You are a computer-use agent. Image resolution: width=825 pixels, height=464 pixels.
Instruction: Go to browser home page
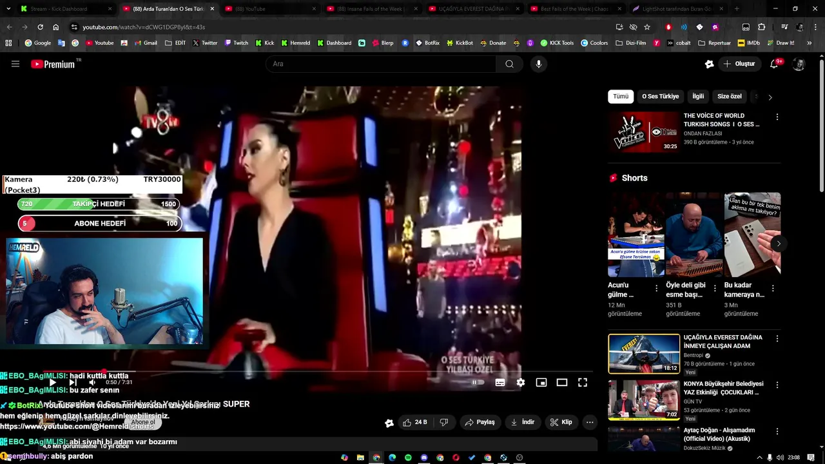coord(56,27)
